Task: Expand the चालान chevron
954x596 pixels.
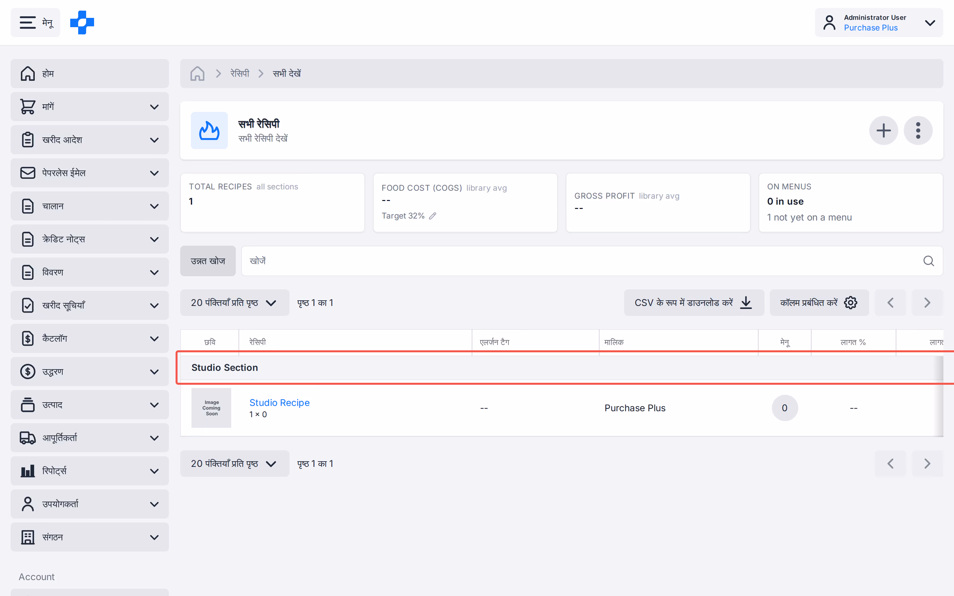Action: [155, 206]
